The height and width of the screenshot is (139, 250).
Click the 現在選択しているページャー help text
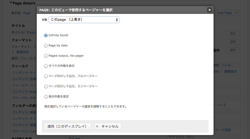point(86,106)
